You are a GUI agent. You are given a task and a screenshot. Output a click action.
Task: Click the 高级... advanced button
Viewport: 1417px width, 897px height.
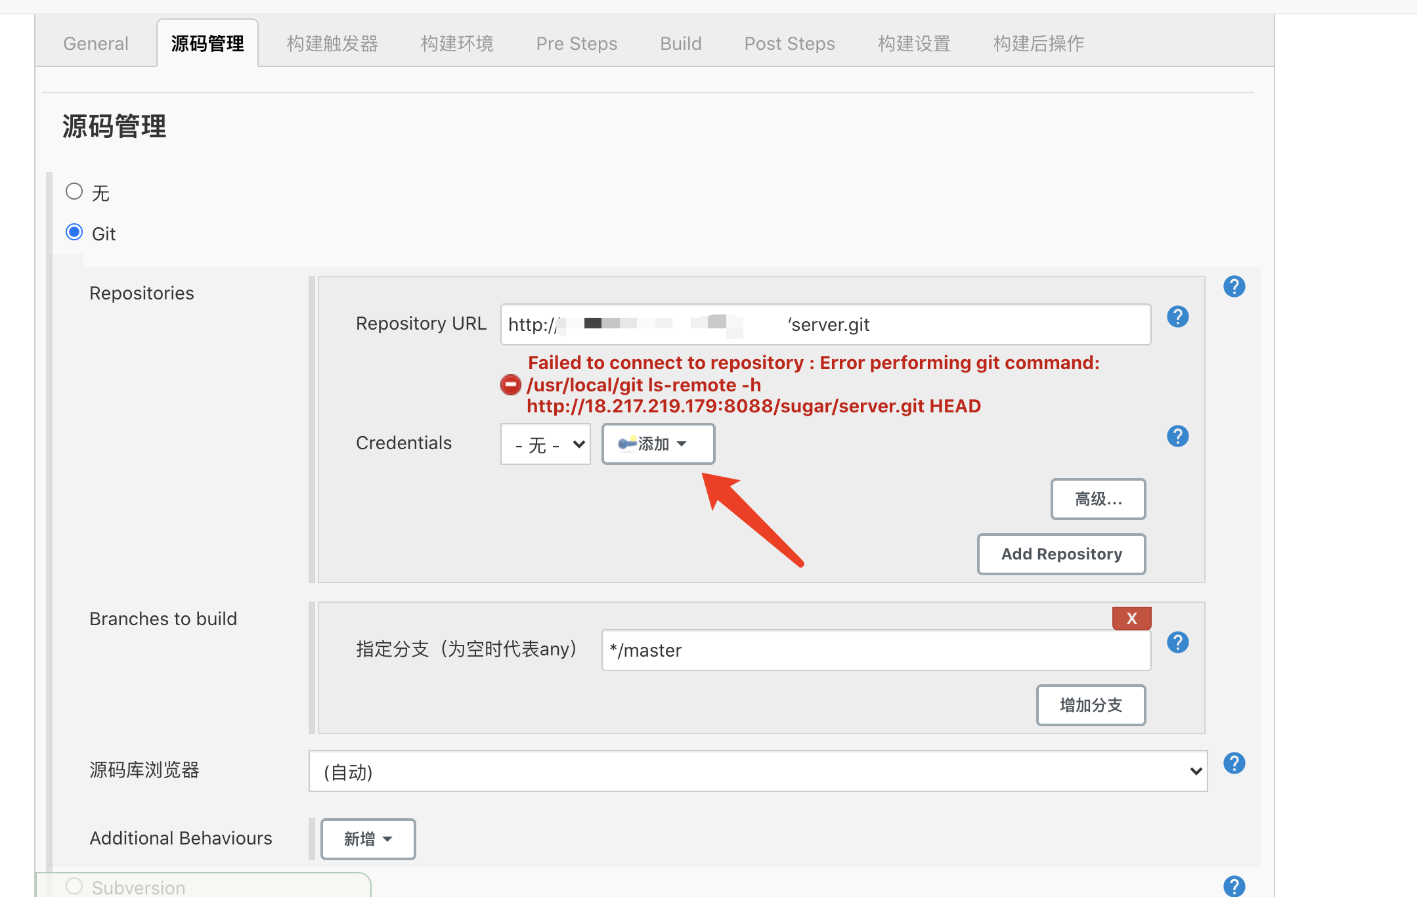pyautogui.click(x=1098, y=499)
